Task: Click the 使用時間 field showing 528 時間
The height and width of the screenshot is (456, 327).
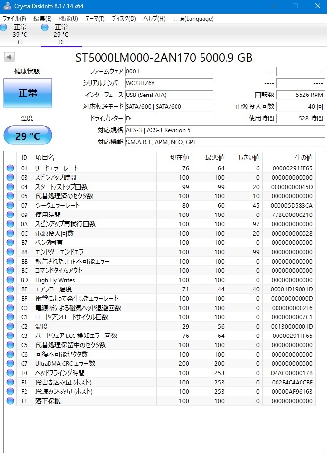Action: (300, 119)
